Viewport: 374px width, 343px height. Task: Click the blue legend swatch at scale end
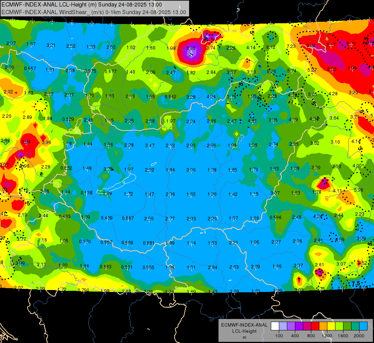coord(364,326)
